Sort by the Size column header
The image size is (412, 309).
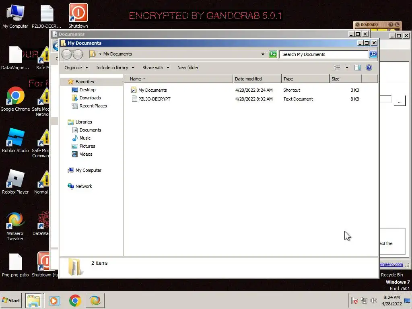[x=346, y=79]
